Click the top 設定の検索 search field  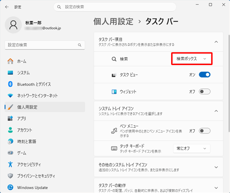pyautogui.click(x=115, y=7)
